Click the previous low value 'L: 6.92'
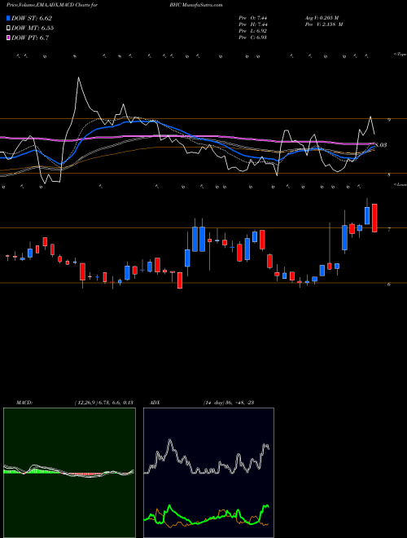Viewport: 407px width, 538px height. (x=258, y=31)
